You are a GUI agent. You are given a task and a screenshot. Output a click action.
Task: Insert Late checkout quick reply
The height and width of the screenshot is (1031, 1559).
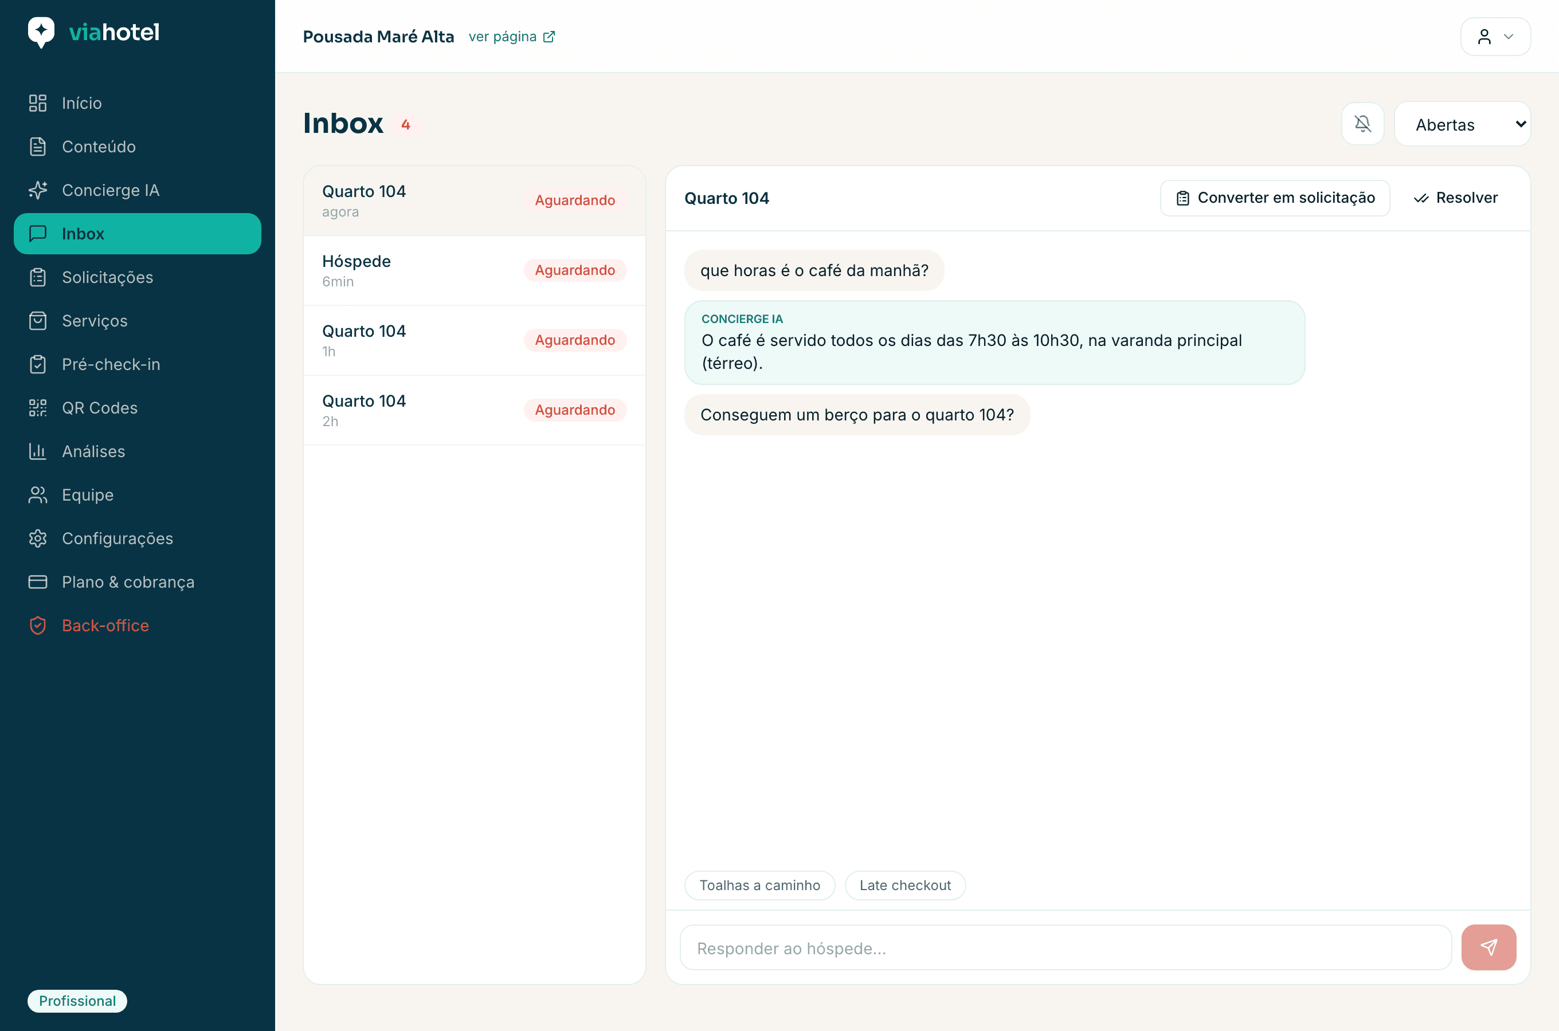coord(905,885)
